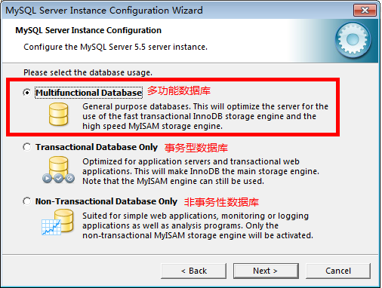
Task: Click the blue gear icon in header
Action: tap(353, 40)
